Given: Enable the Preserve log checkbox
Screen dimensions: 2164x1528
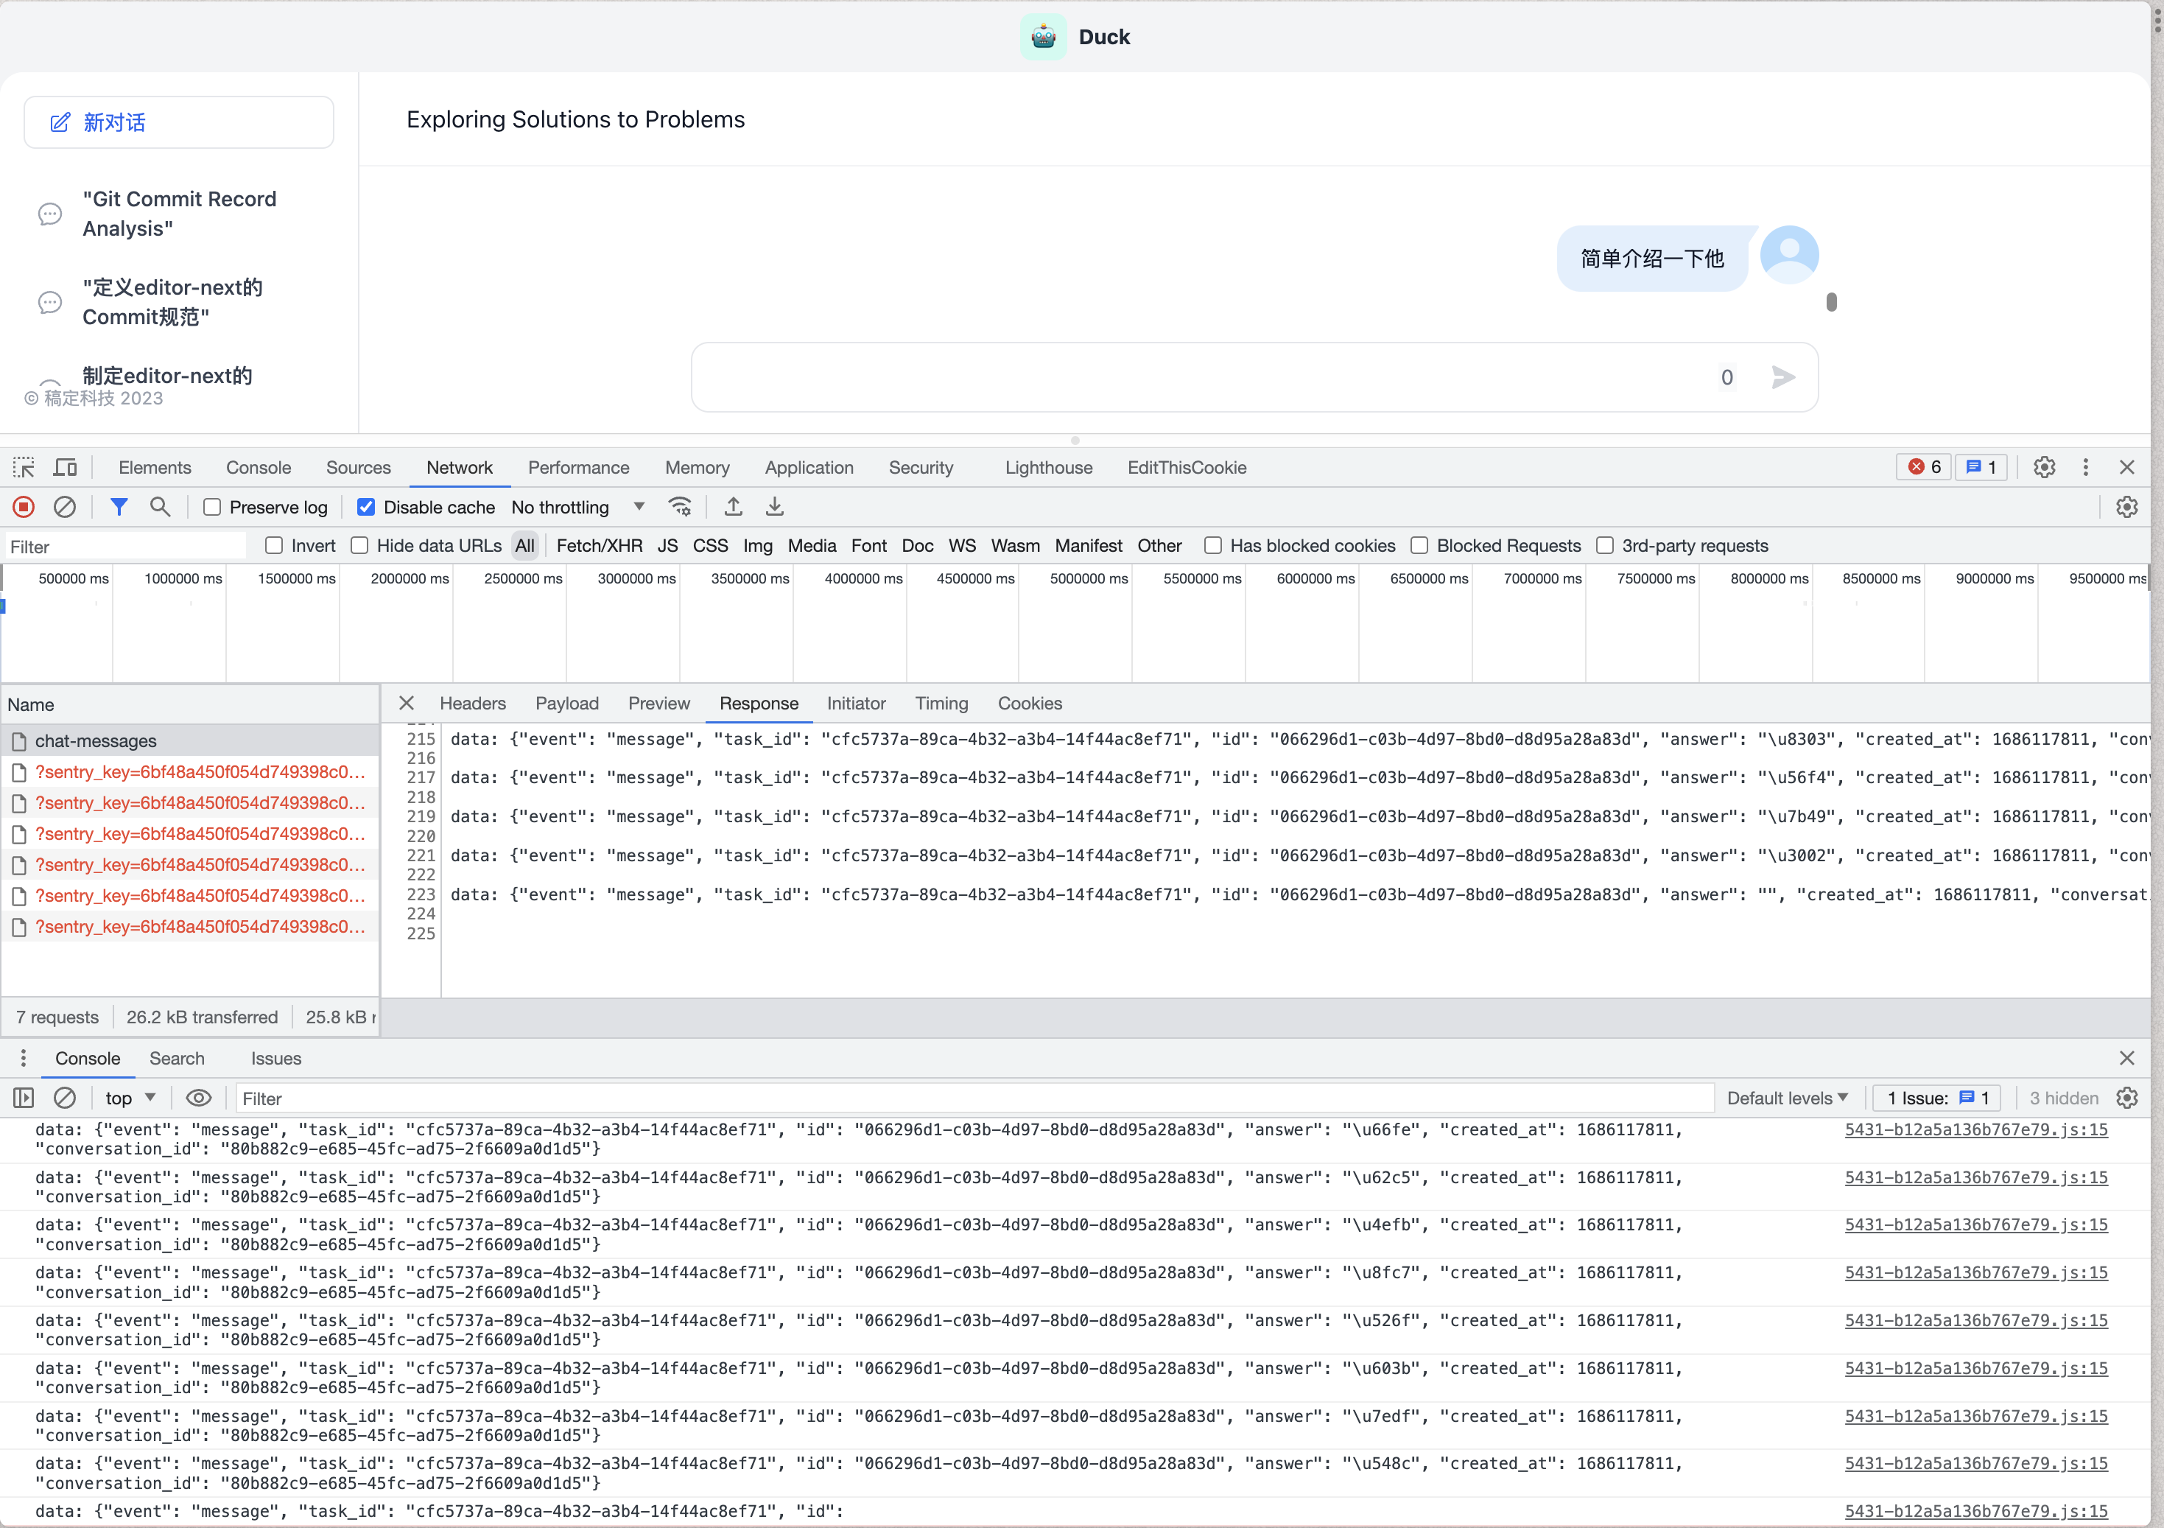Looking at the screenshot, I should [213, 506].
